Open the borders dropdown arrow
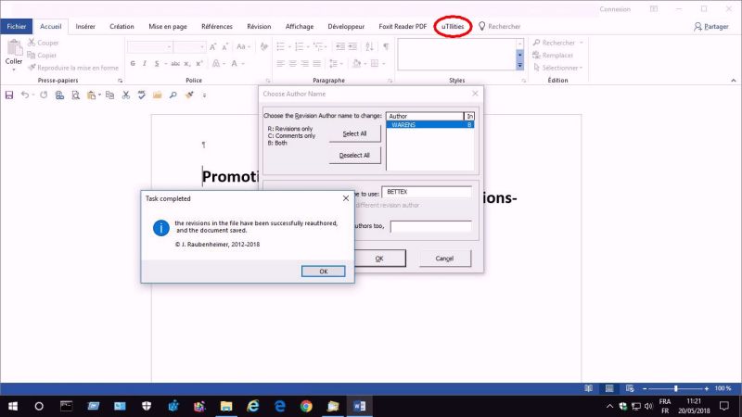Image resolution: width=742 pixels, height=417 pixels. click(x=384, y=63)
